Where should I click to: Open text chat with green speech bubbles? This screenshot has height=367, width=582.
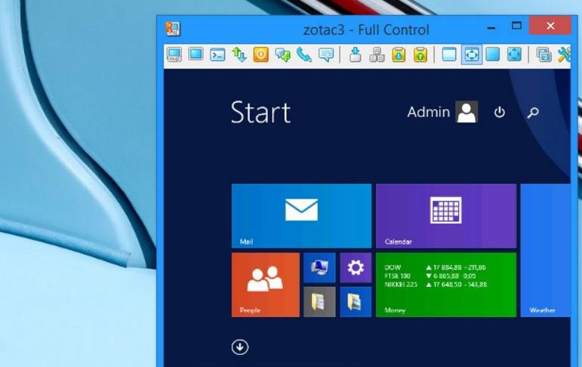(x=282, y=54)
